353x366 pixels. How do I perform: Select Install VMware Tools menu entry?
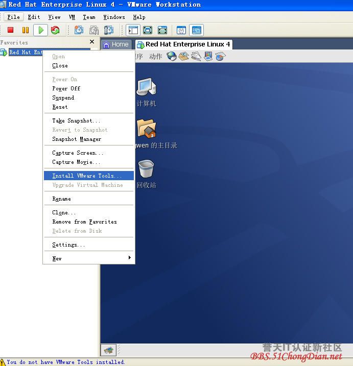87,176
